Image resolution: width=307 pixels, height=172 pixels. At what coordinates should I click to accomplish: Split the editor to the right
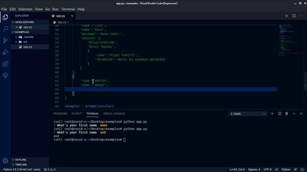click(294, 16)
